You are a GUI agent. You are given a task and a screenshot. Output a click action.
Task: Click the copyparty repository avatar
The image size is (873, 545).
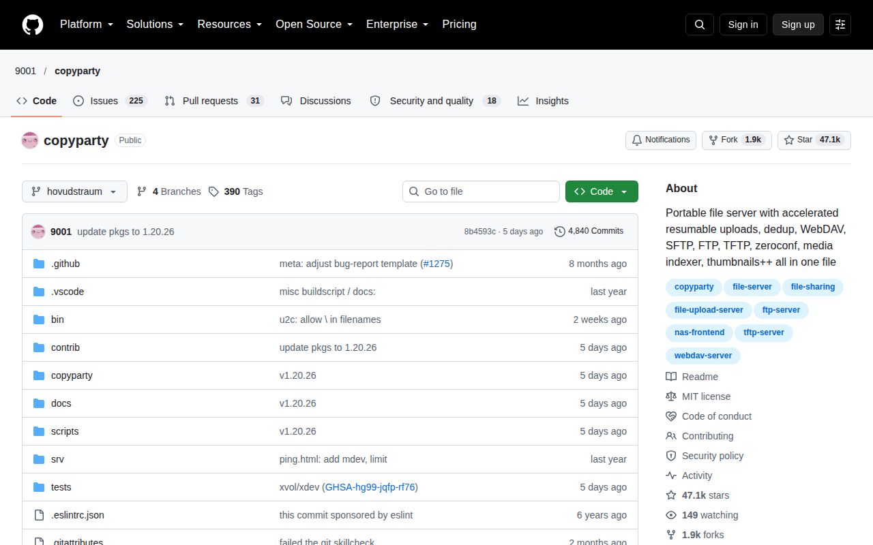tap(30, 140)
